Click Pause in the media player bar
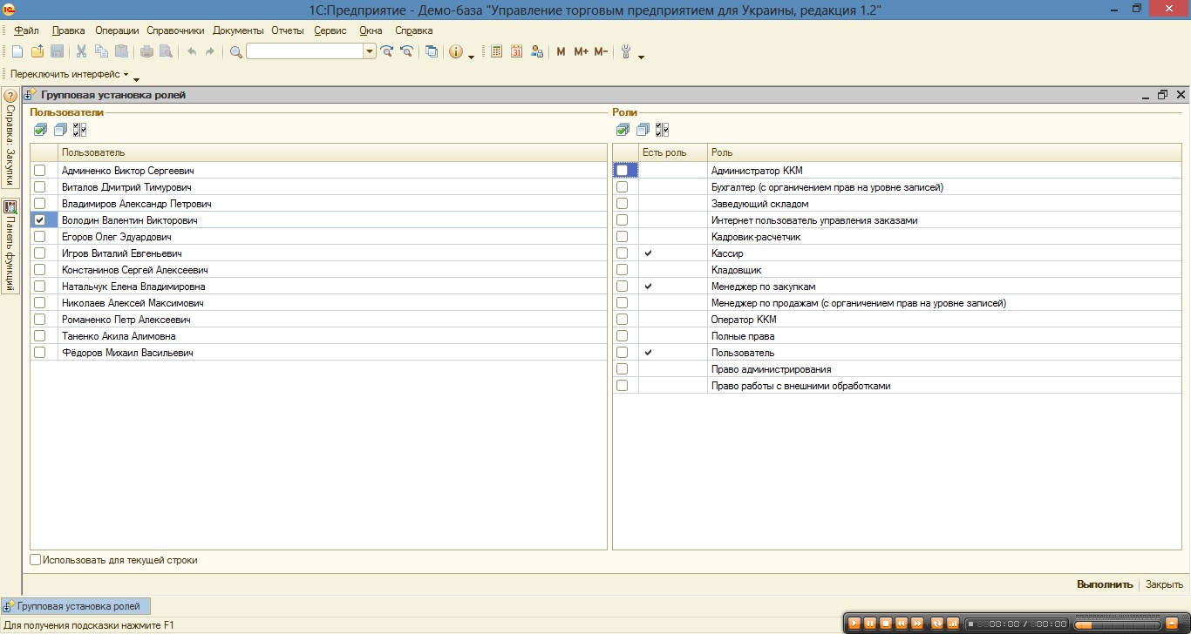The width and height of the screenshot is (1191, 634). (x=870, y=624)
